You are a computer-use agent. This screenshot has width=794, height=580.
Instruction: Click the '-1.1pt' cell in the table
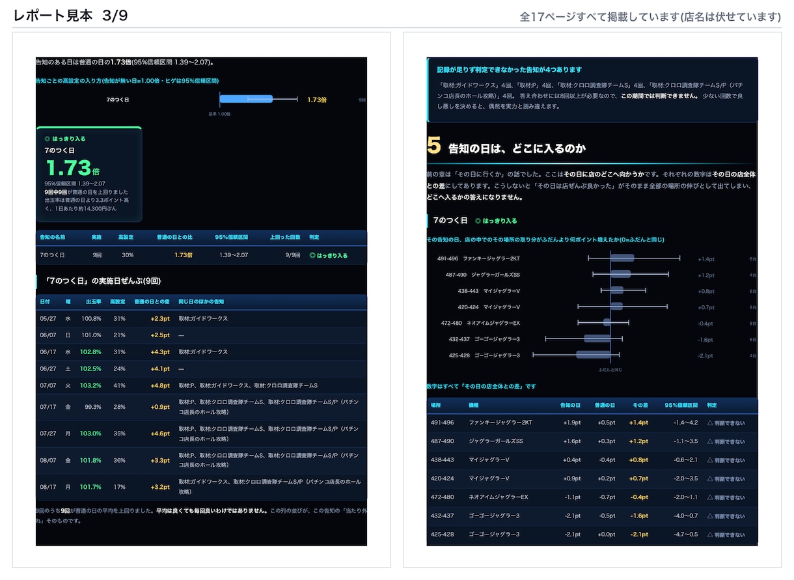(572, 497)
